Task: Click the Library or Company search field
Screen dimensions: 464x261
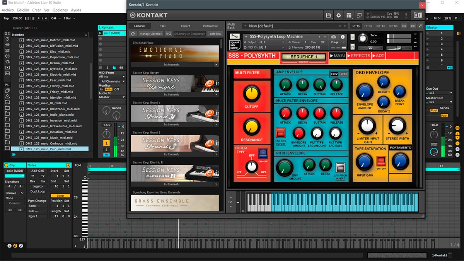Action: point(189,34)
